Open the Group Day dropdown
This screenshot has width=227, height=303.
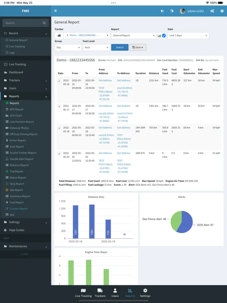point(68,47)
